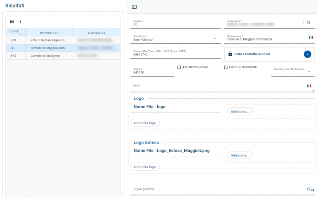317x197 pixels.
Task: Click the Italian flag beside Descrizione
Action: [x=311, y=37]
